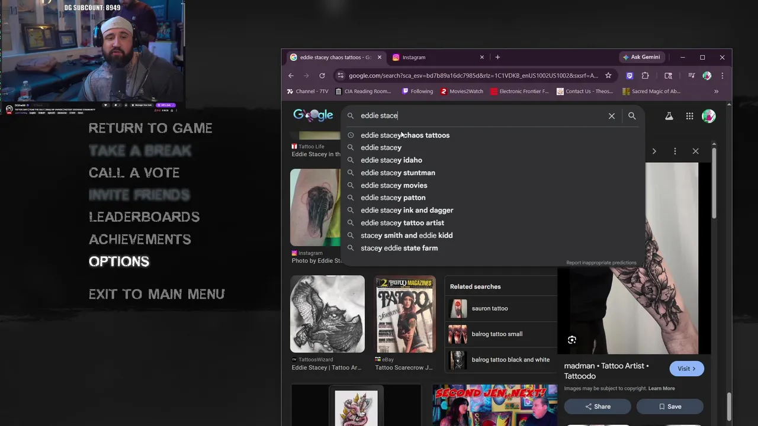
Task: Open related search sauron tattoo
Action: tap(502, 308)
